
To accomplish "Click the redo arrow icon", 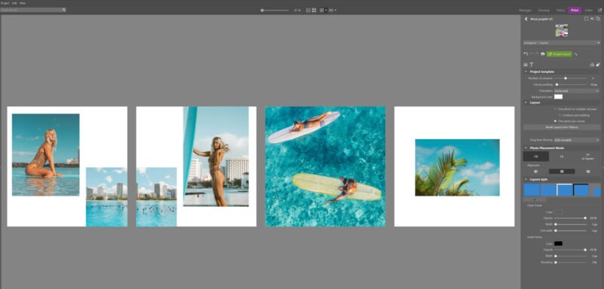I will coord(532,54).
